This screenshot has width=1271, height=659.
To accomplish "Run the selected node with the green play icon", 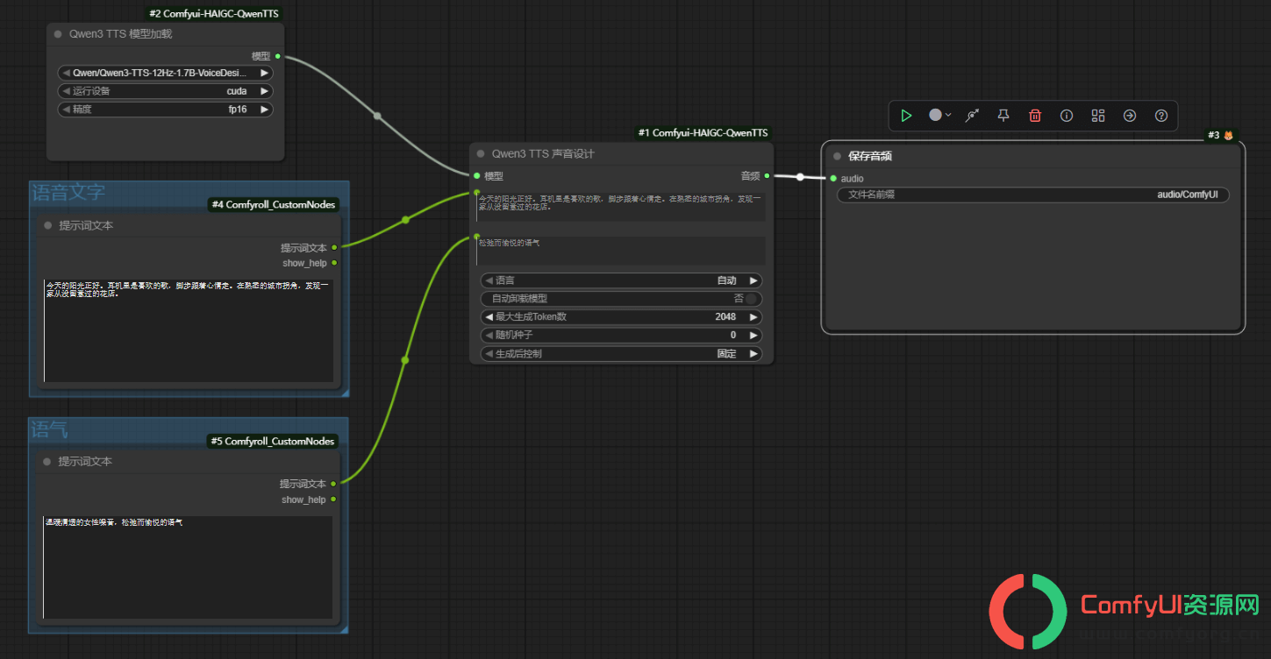I will 906,116.
